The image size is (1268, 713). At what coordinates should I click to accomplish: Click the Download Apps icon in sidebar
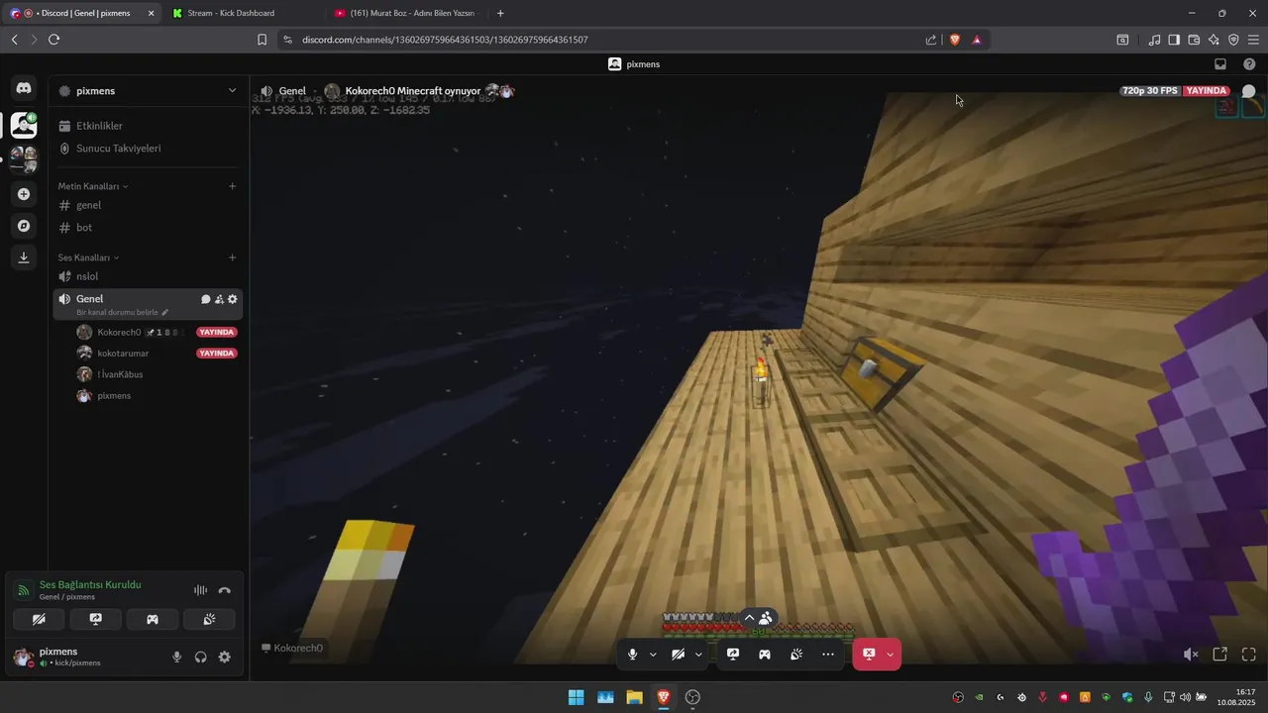(24, 257)
